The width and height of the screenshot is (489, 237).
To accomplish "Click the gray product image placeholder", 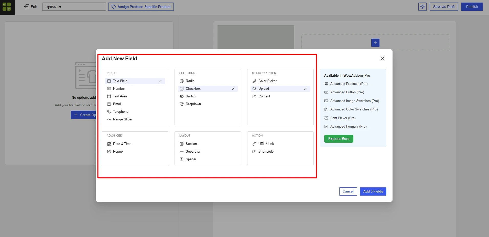I will tap(256, 37).
